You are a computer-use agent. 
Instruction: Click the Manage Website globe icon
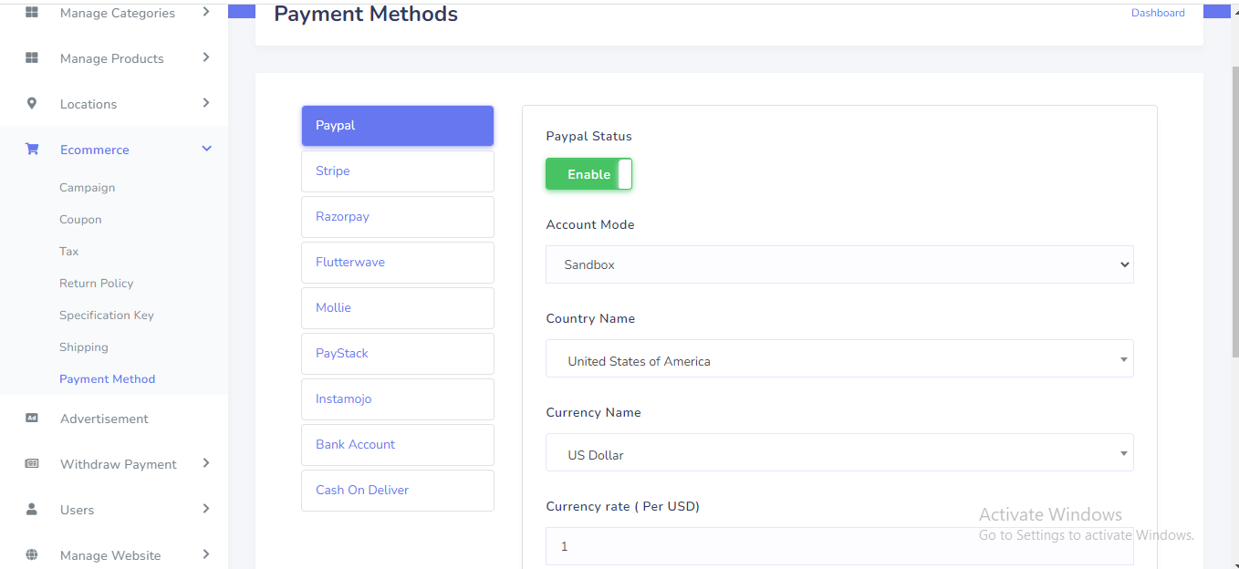[32, 554]
